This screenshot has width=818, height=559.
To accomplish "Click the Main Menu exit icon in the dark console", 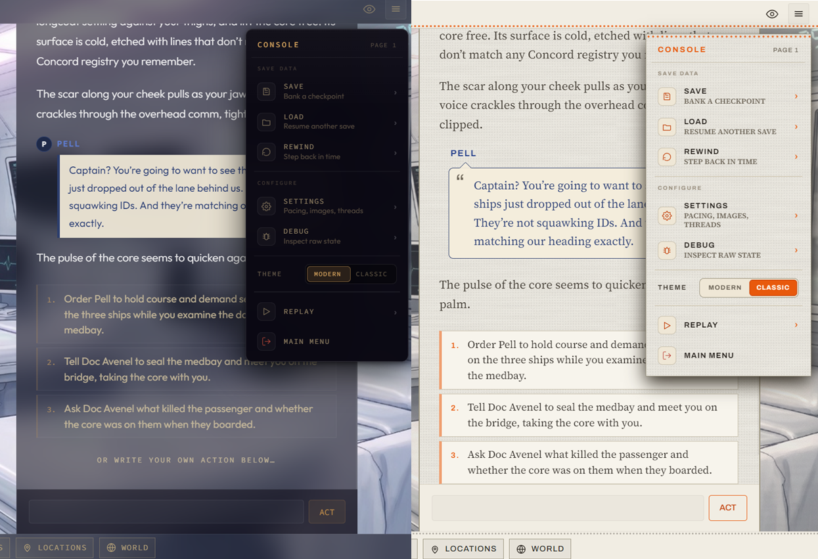I will [266, 342].
